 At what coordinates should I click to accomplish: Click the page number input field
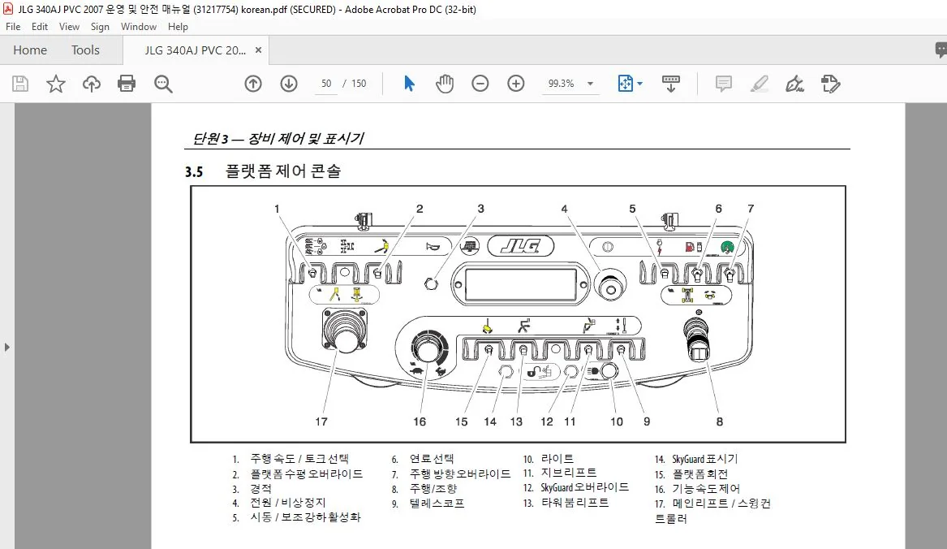pos(326,84)
